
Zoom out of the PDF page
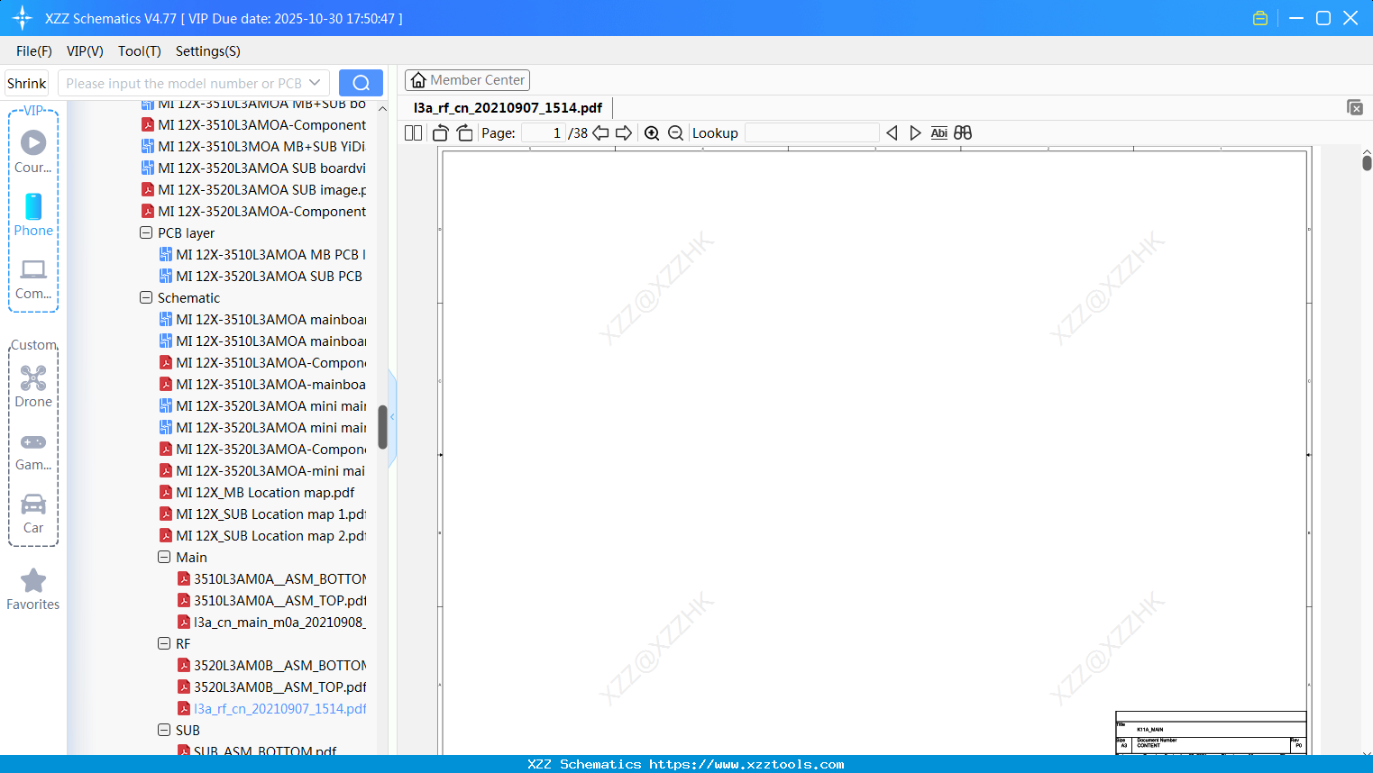click(676, 132)
